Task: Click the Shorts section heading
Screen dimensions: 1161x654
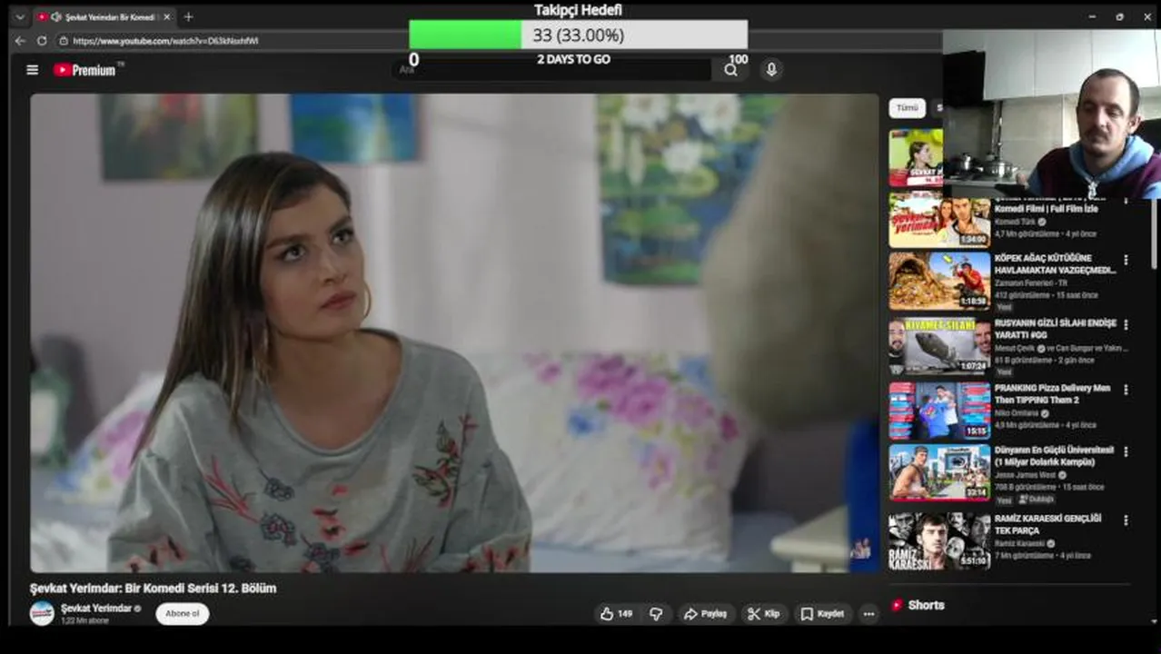Action: [x=926, y=605]
